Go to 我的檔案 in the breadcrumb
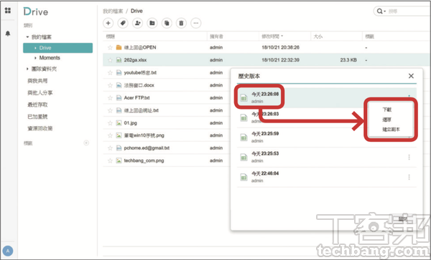431x260 pixels. click(x=113, y=11)
